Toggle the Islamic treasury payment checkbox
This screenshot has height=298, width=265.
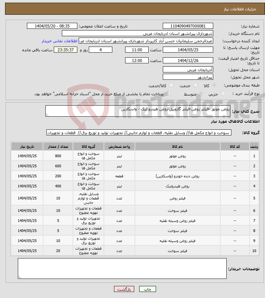[x=168, y=93]
